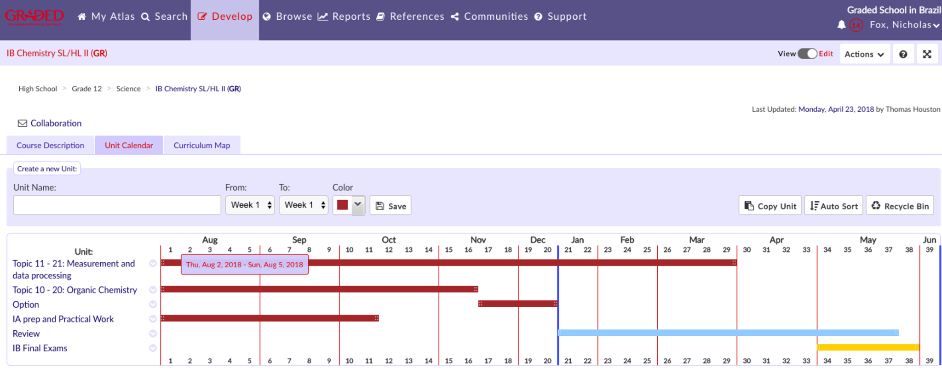Open the IA prep and Practical Work unit

pos(63,319)
